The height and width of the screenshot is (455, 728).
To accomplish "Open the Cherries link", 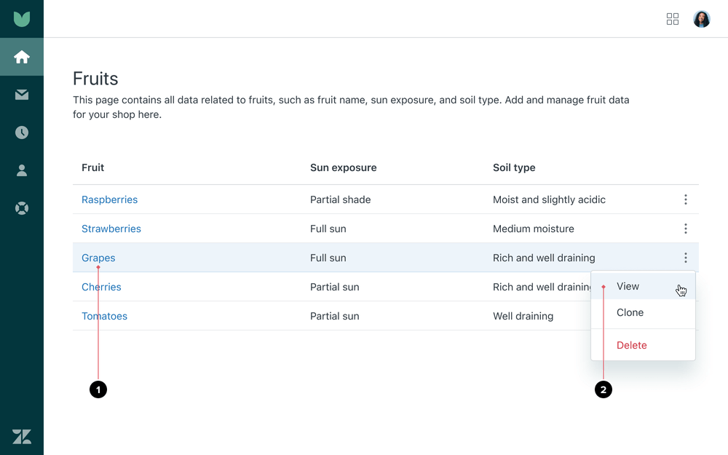I will point(101,287).
